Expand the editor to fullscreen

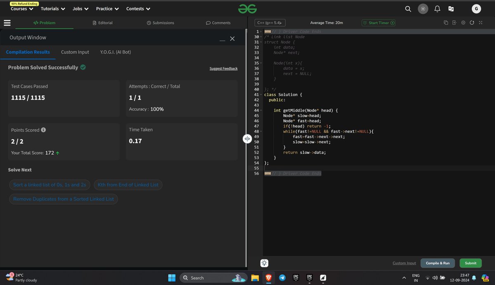click(x=481, y=23)
